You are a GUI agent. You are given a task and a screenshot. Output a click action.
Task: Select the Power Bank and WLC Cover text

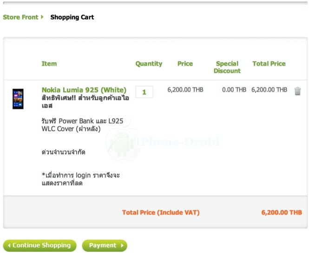[82, 125]
